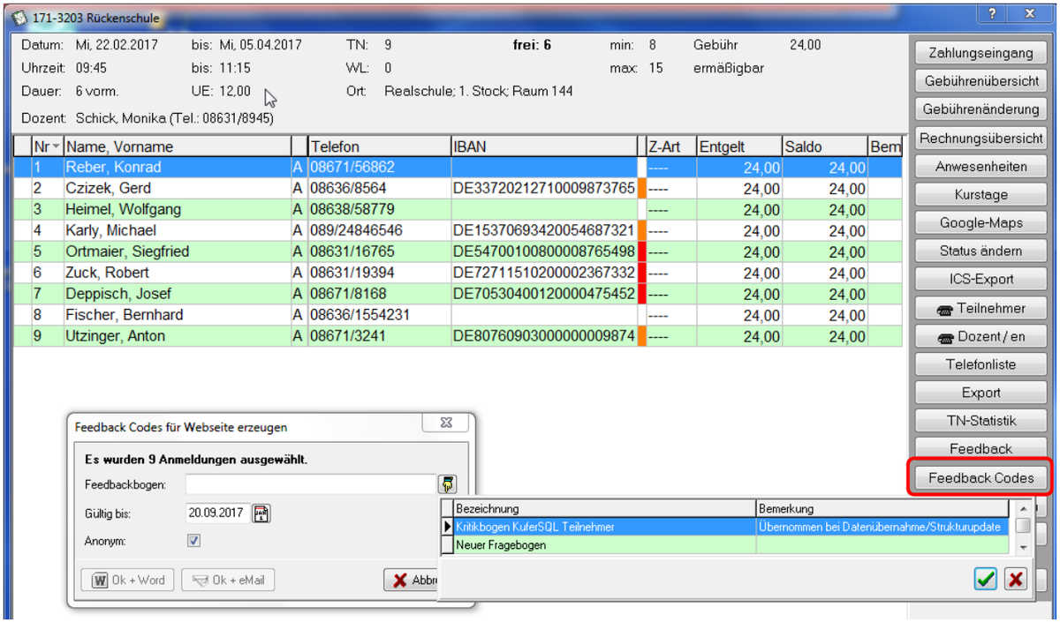Open the calendar picker beside Gültig bis
Screen dimensions: 1060x622
click(261, 513)
